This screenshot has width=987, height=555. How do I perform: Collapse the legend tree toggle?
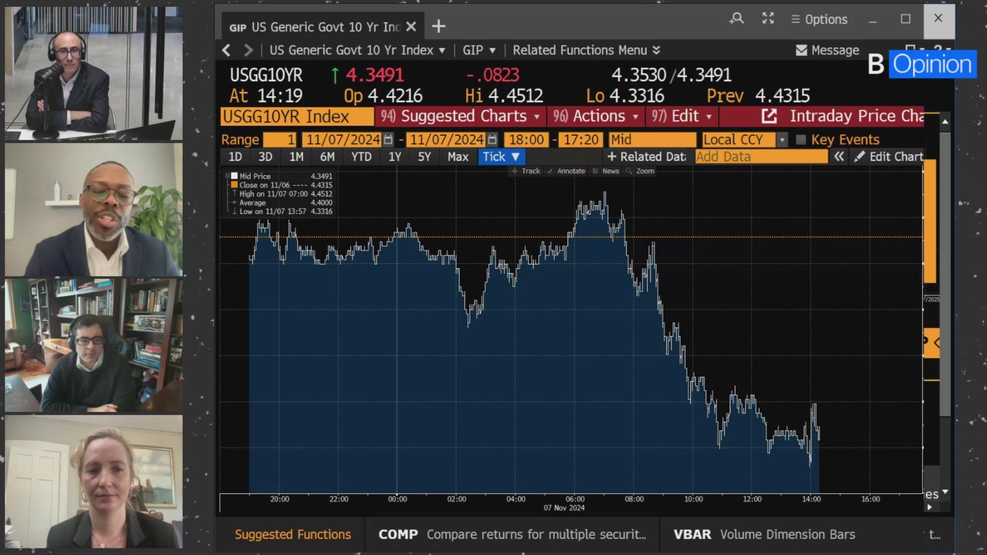click(227, 176)
